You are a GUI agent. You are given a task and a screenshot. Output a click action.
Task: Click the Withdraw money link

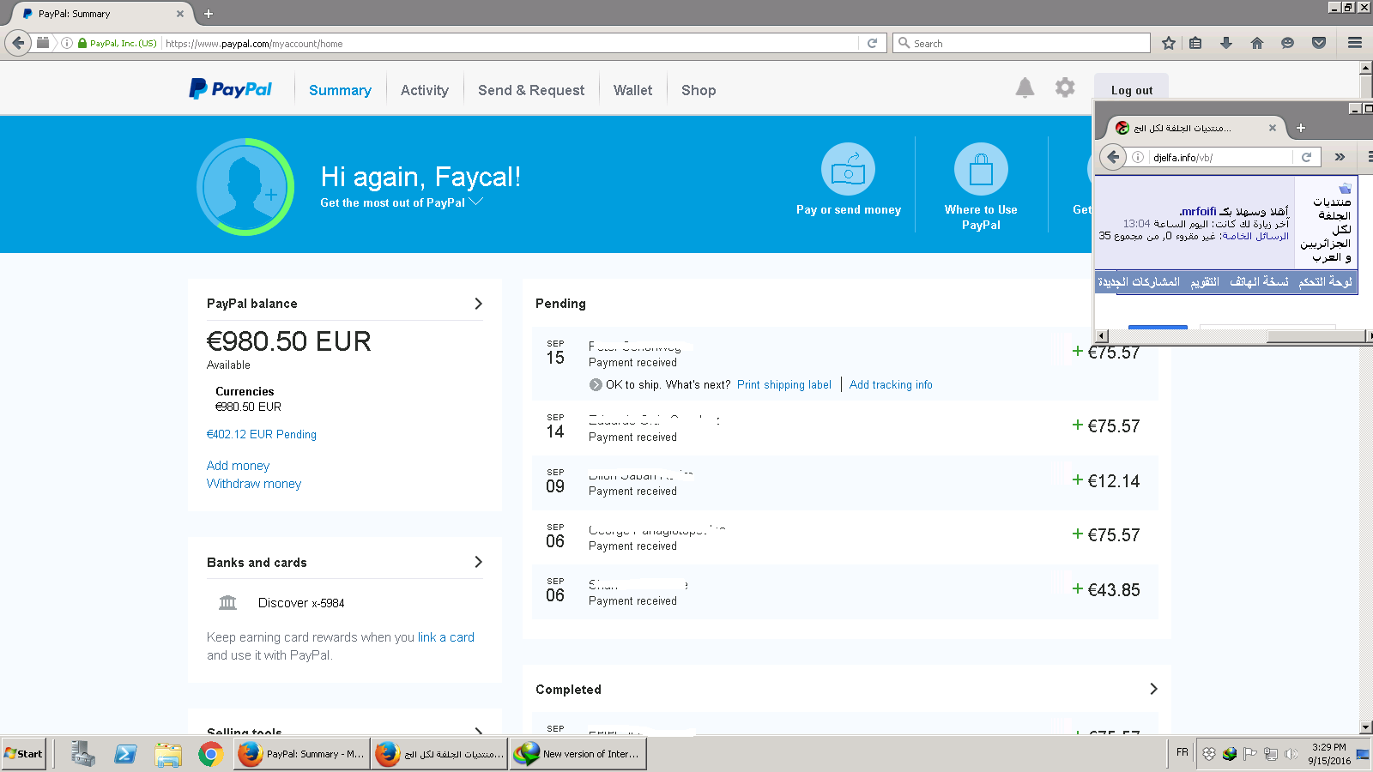254,483
